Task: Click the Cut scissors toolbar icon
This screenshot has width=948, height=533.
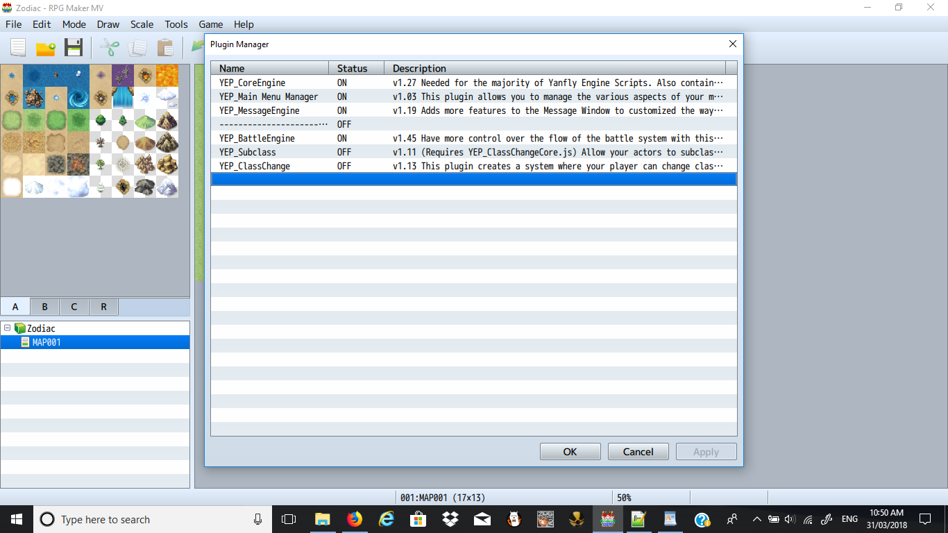Action: (x=110, y=48)
